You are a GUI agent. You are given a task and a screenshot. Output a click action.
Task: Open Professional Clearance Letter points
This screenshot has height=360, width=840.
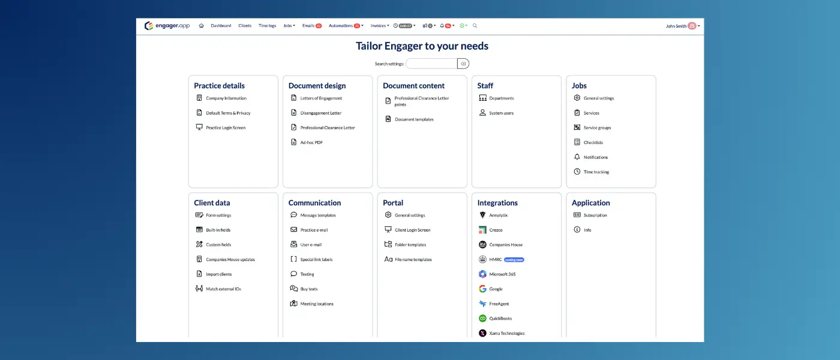tap(422, 101)
